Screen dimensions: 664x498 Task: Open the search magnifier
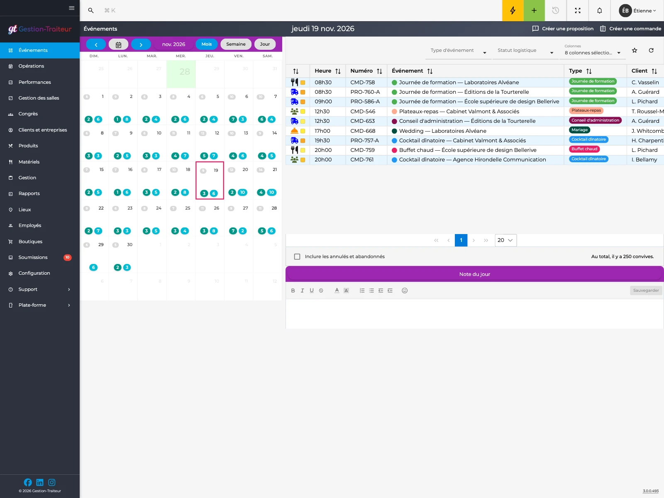(x=91, y=10)
